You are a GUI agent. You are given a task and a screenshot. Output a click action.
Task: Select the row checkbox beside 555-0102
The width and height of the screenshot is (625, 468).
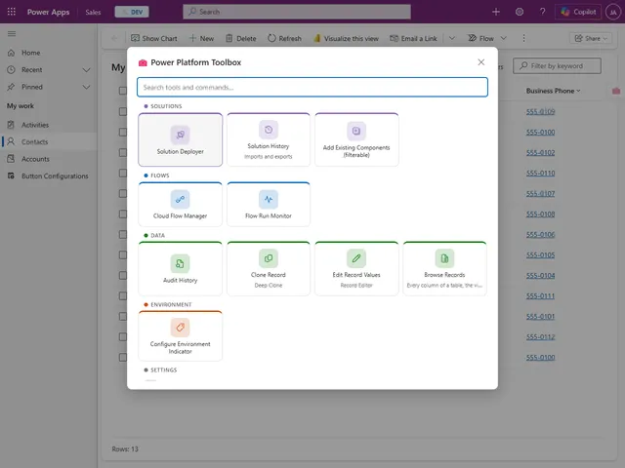tap(123, 152)
